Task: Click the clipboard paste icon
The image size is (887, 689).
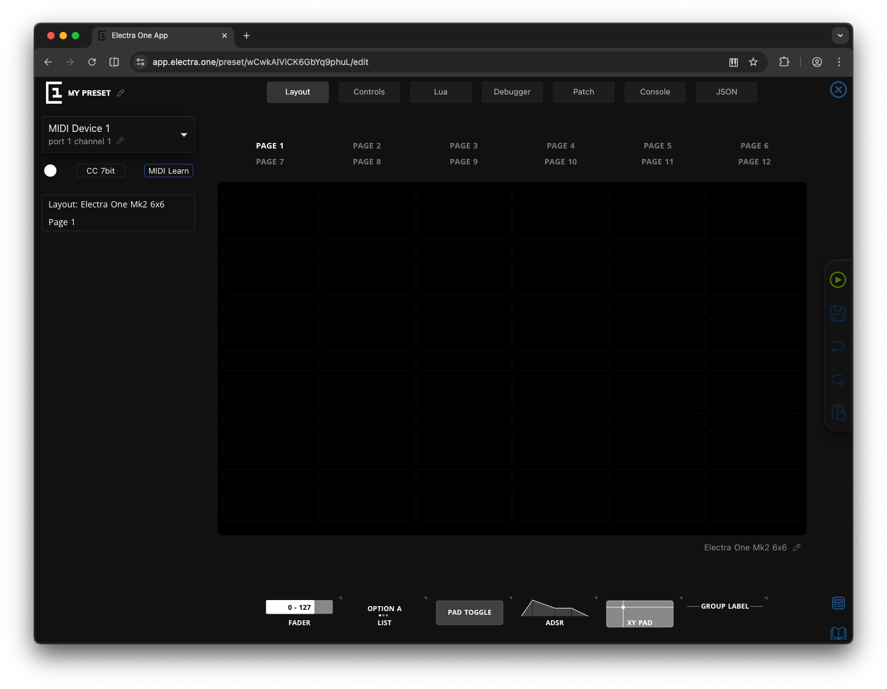Action: 838,412
